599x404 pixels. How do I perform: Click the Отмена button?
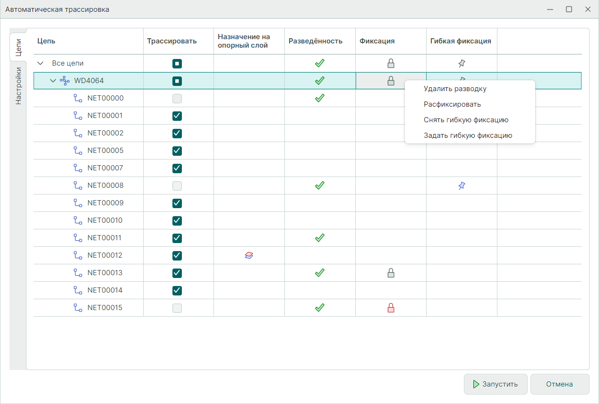[559, 384]
